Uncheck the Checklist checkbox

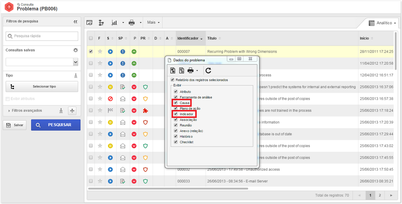click(175, 142)
